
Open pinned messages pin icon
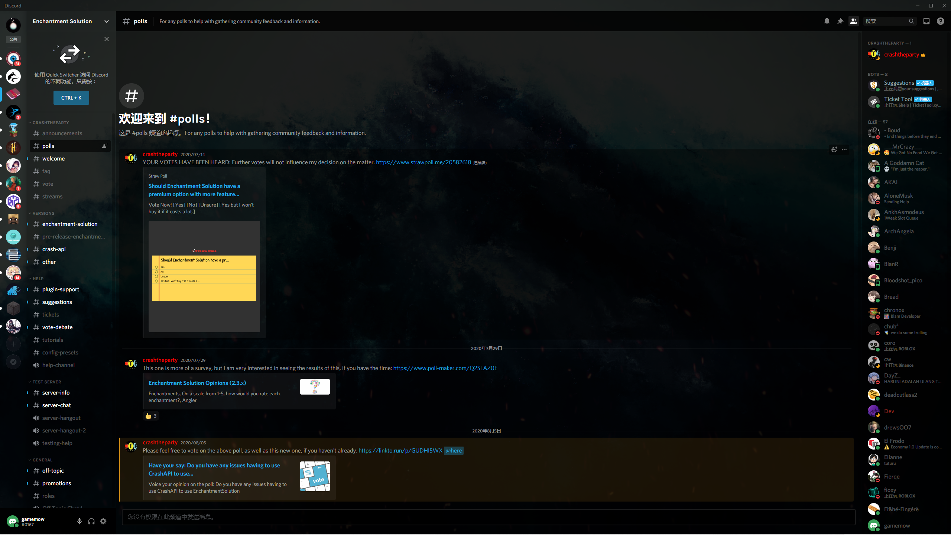point(840,21)
